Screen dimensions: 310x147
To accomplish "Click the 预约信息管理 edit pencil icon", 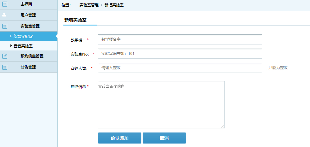I will pos(5,56).
